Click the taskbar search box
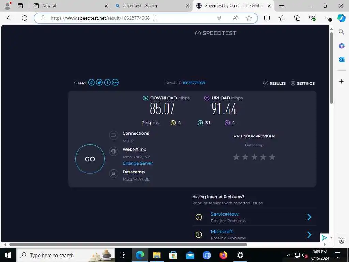The image size is (349, 262). click(65, 255)
